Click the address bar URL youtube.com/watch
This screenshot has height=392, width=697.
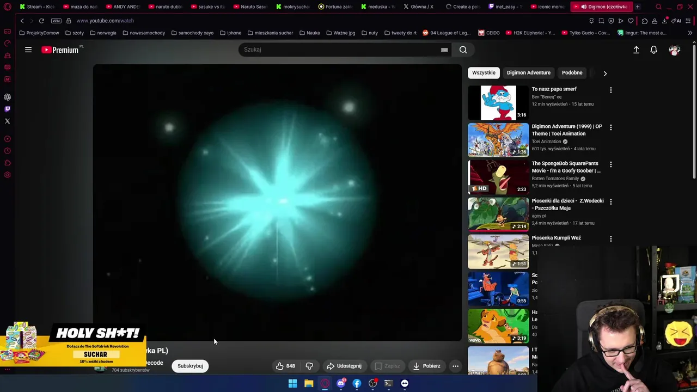click(x=105, y=21)
